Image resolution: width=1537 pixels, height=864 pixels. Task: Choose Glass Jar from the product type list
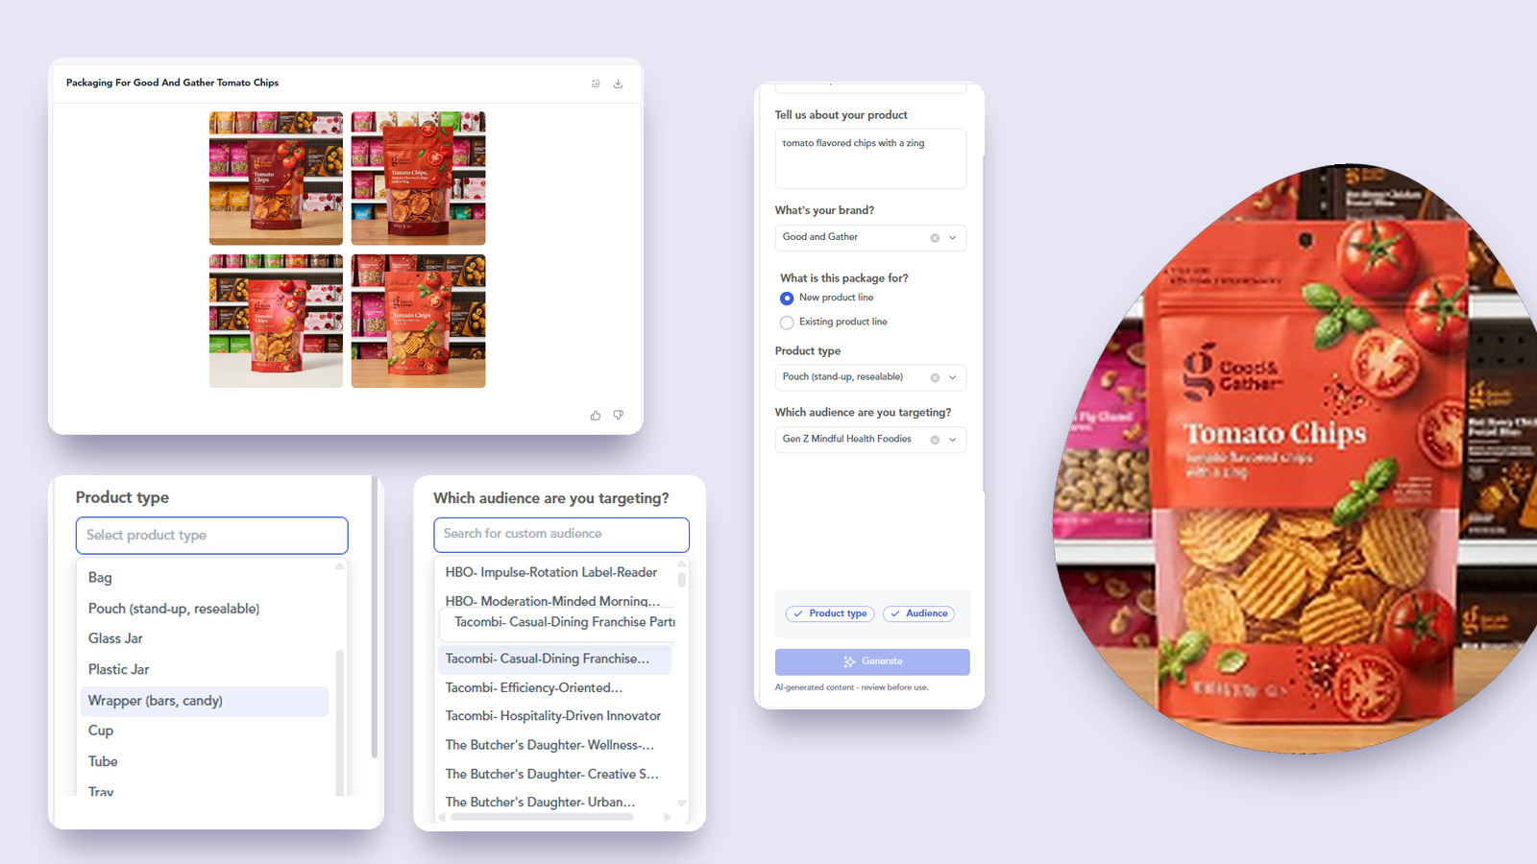[x=205, y=638]
